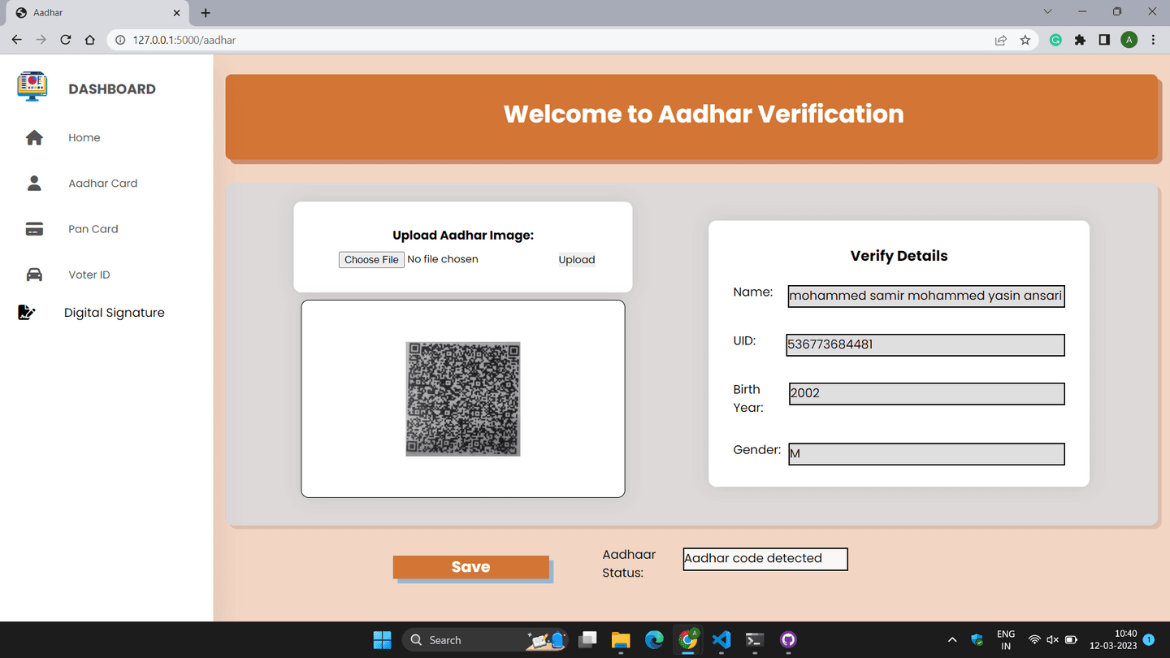This screenshot has width=1170, height=658.
Task: Open a new browser tab
Action: click(x=206, y=13)
